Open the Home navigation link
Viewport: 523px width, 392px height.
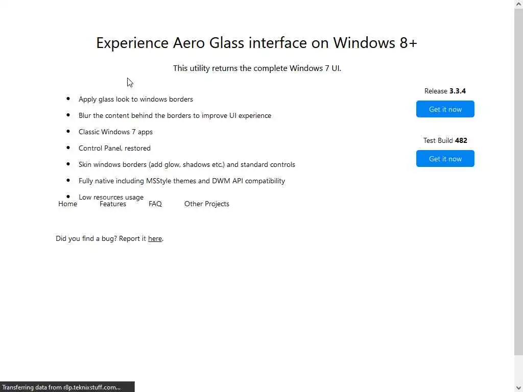coord(67,204)
